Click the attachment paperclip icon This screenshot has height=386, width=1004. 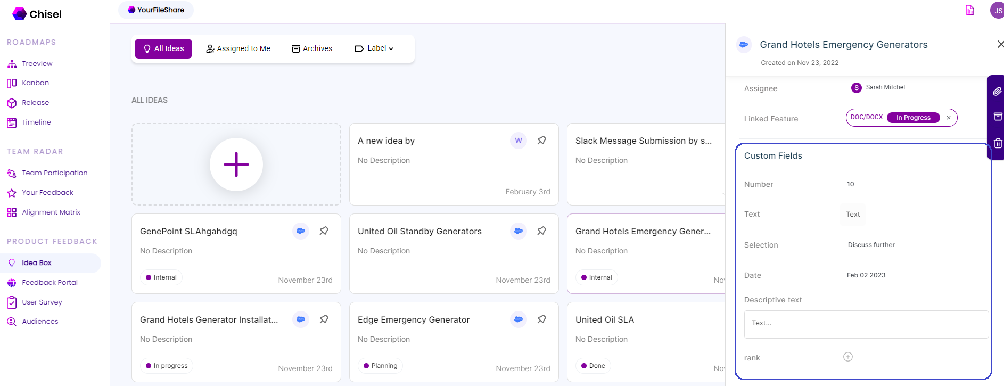pos(997,92)
